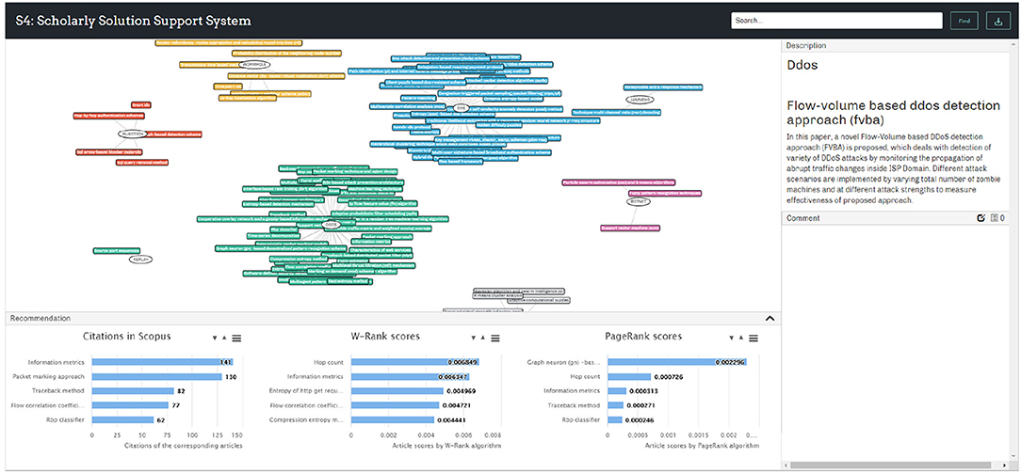Viewport: 1021px width, 473px height.
Task: Click the 'Fuzzy pattern recognition techniques' node
Action: click(x=665, y=194)
